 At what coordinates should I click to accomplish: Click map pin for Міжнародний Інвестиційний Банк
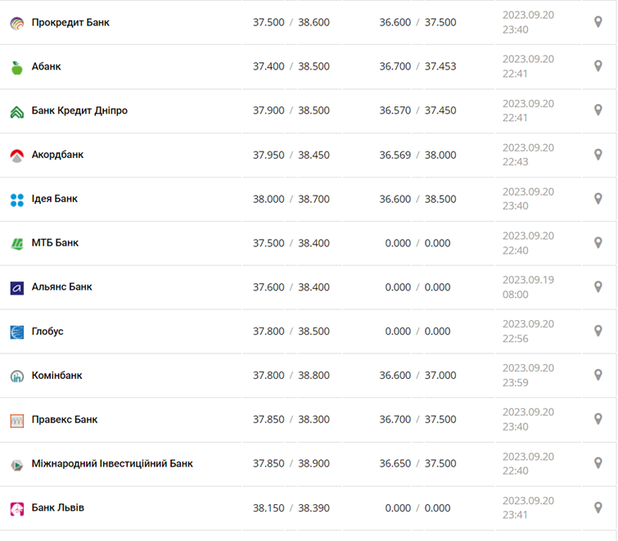(x=598, y=463)
